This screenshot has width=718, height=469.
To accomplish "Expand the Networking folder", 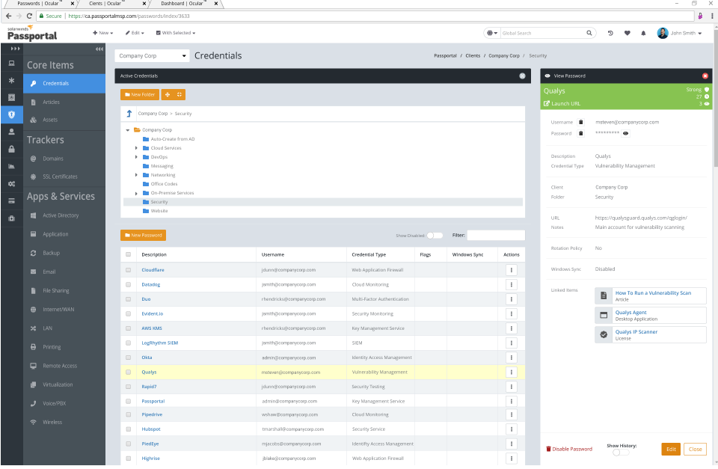I will (136, 175).
